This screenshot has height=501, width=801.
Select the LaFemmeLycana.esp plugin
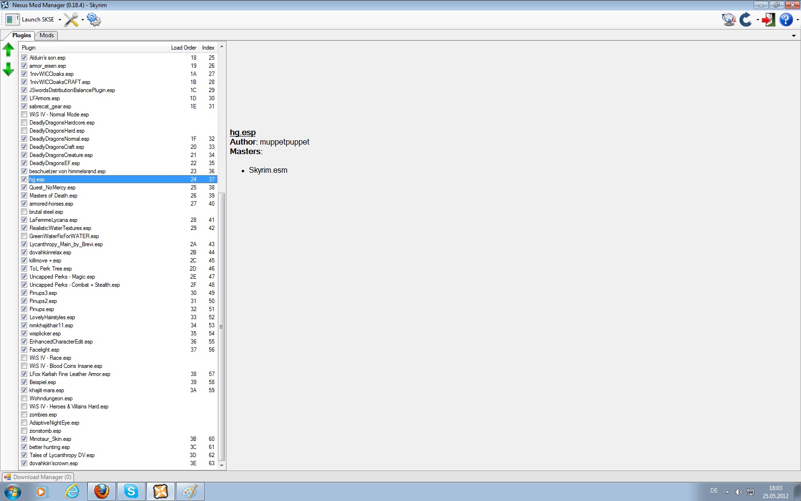(x=119, y=220)
